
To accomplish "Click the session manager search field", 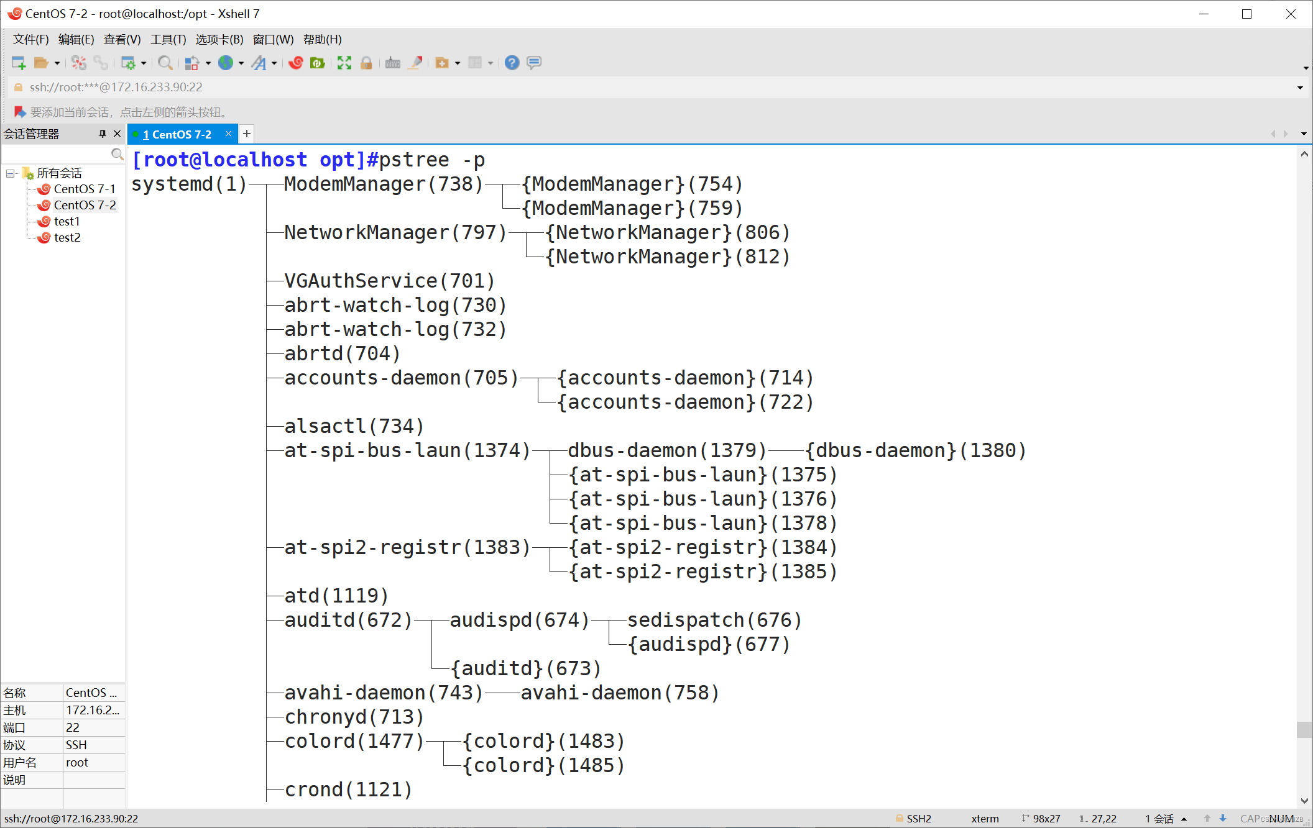I will point(56,154).
